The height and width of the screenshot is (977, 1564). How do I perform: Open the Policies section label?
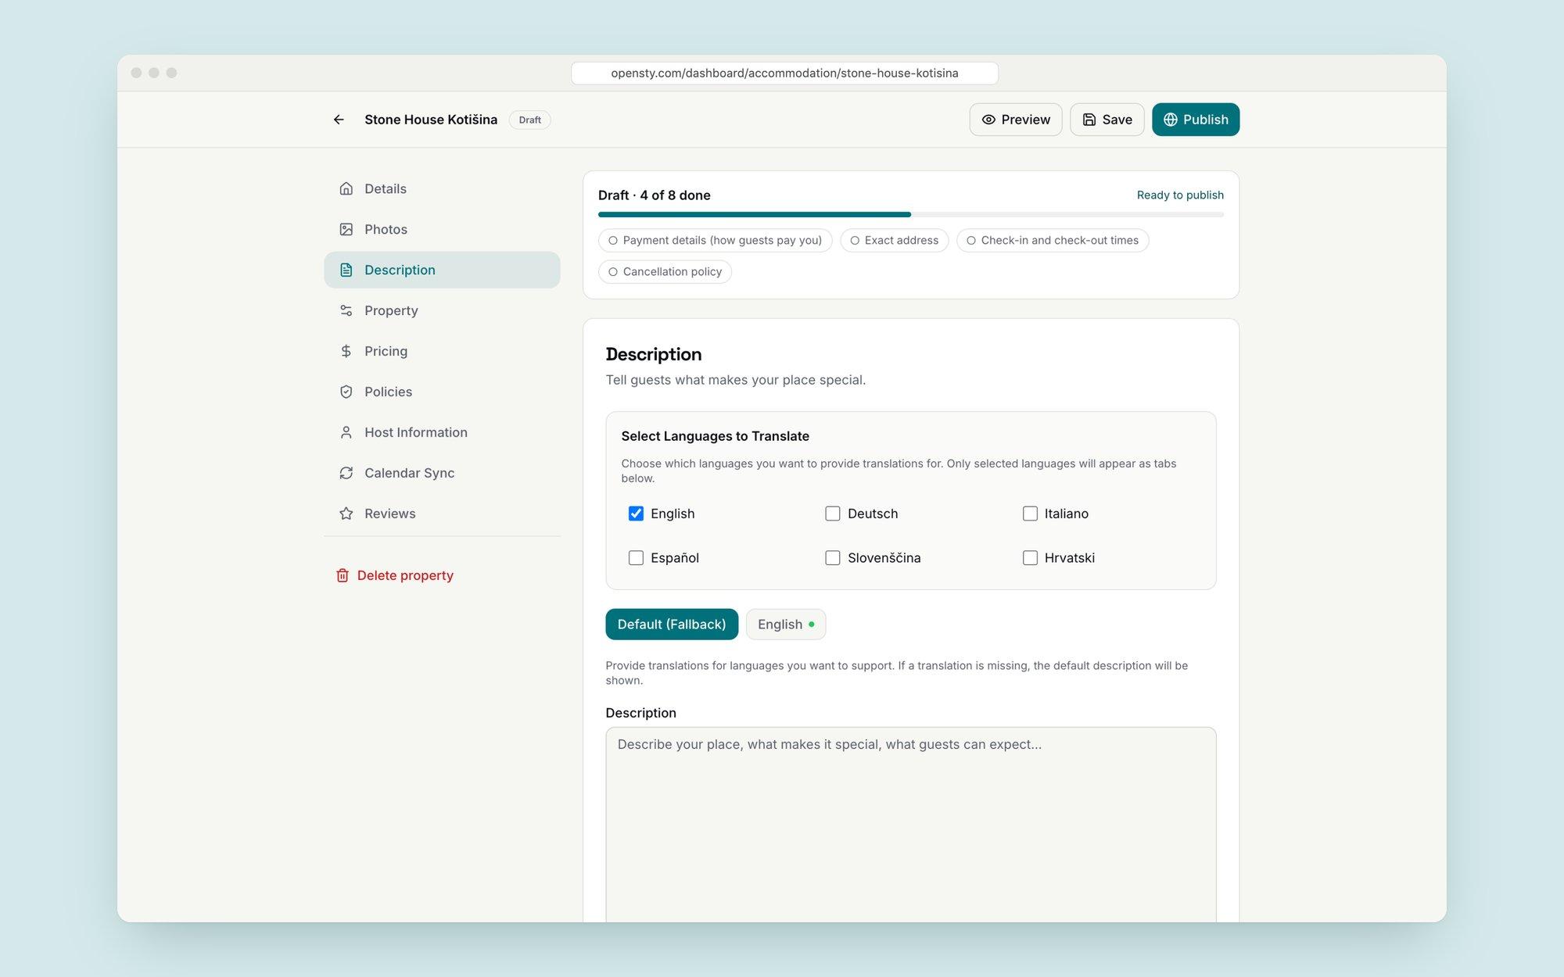[x=388, y=392]
